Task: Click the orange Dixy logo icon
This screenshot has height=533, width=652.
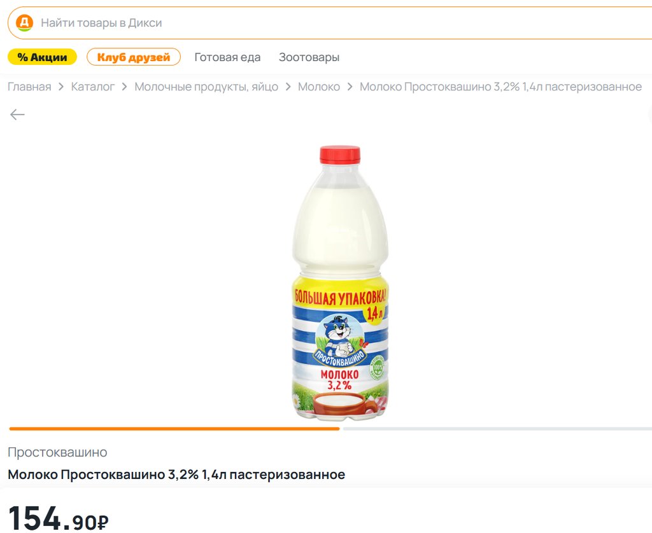Action: [25, 23]
